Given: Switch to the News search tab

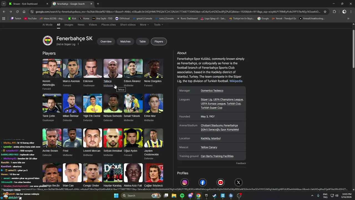Looking at the screenshot, I should 81,25.
